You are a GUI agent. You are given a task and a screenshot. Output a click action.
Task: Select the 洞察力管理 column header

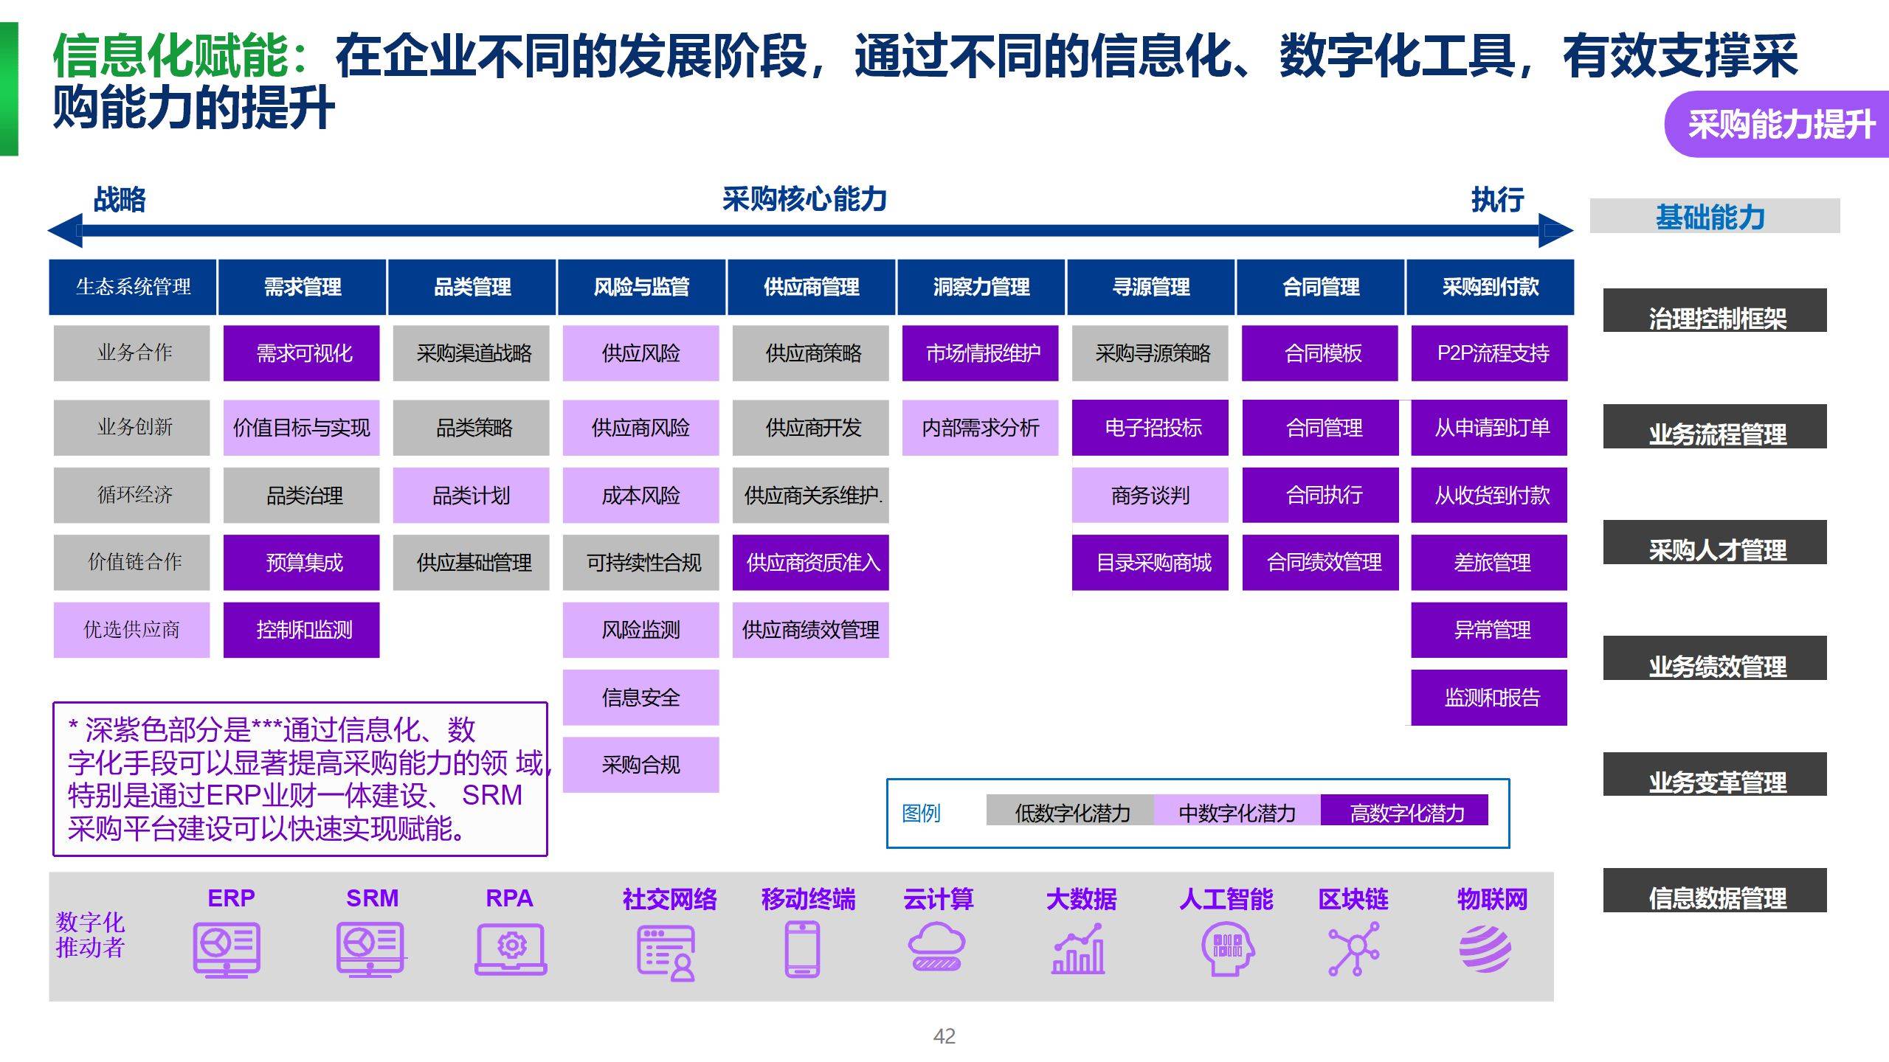coord(981,287)
